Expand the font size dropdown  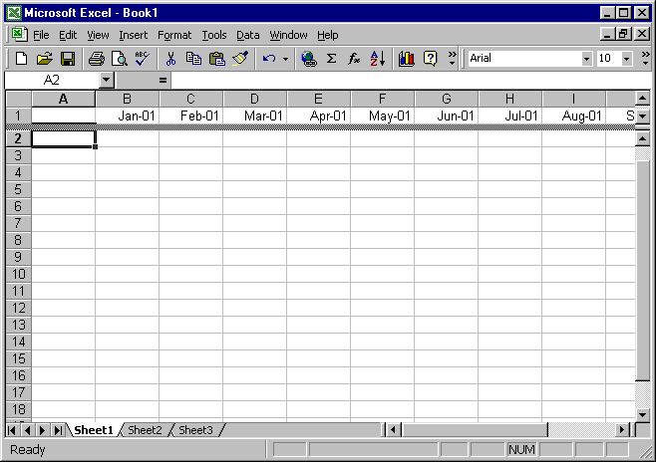[626, 59]
